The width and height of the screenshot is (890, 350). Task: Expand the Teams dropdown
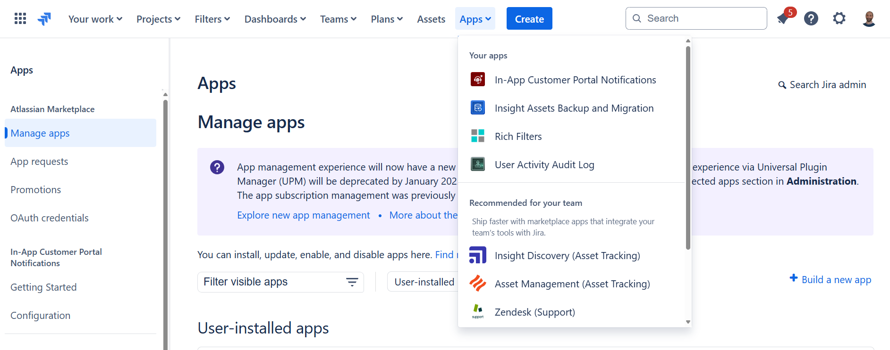[x=338, y=19]
